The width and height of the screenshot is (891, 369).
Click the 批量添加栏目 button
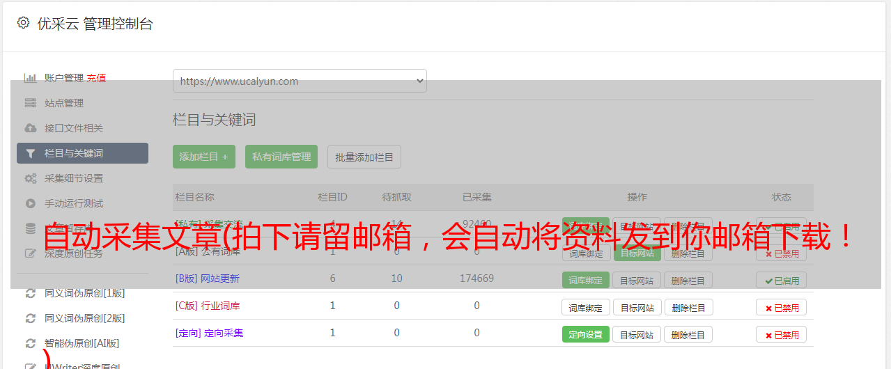[364, 157]
